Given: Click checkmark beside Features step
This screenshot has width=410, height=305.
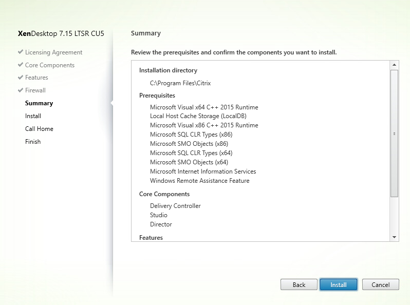Looking at the screenshot, I should 21,77.
